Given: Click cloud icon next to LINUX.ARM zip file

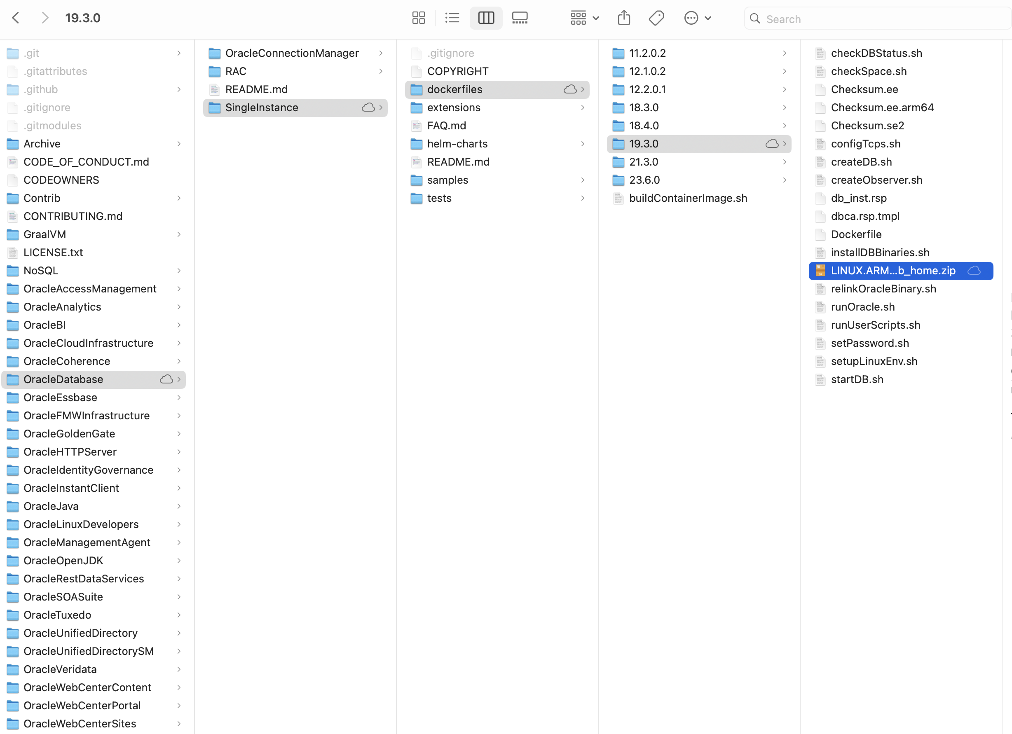Looking at the screenshot, I should coord(974,271).
